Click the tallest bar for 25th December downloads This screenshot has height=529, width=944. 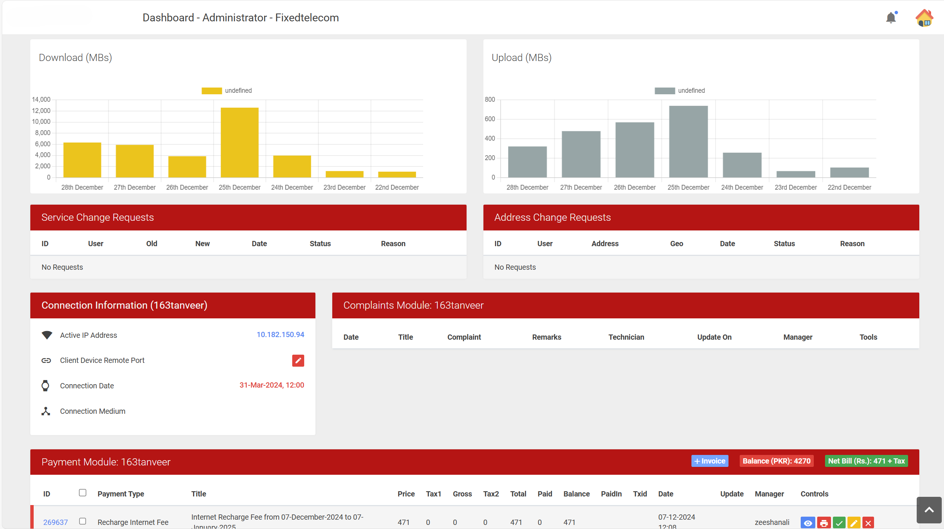239,142
